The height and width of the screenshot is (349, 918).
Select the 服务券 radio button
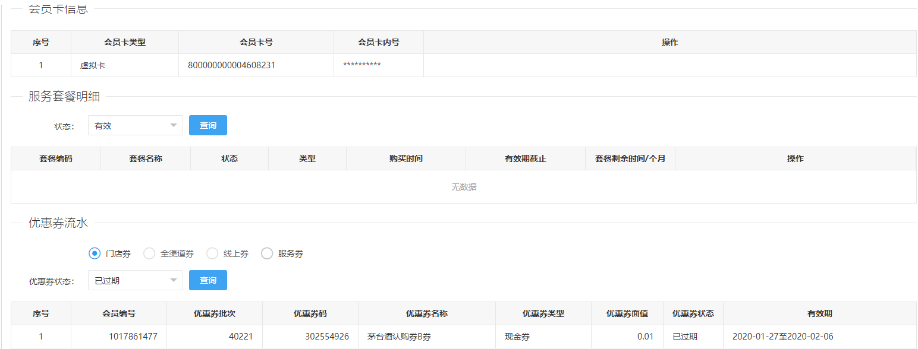(267, 253)
